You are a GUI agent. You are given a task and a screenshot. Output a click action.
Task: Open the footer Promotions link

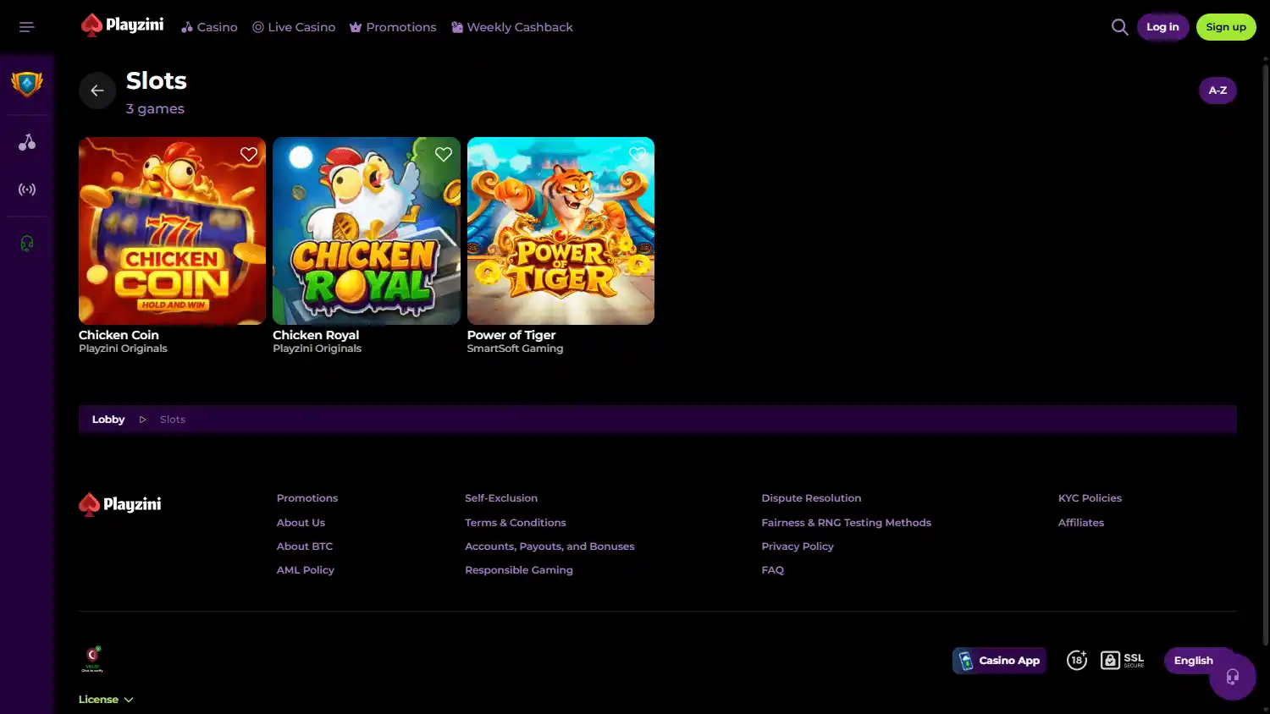point(307,498)
